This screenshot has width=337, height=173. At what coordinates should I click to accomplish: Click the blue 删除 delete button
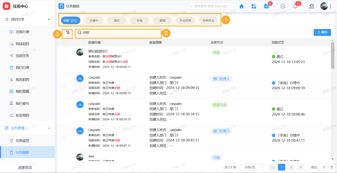coord(323,32)
